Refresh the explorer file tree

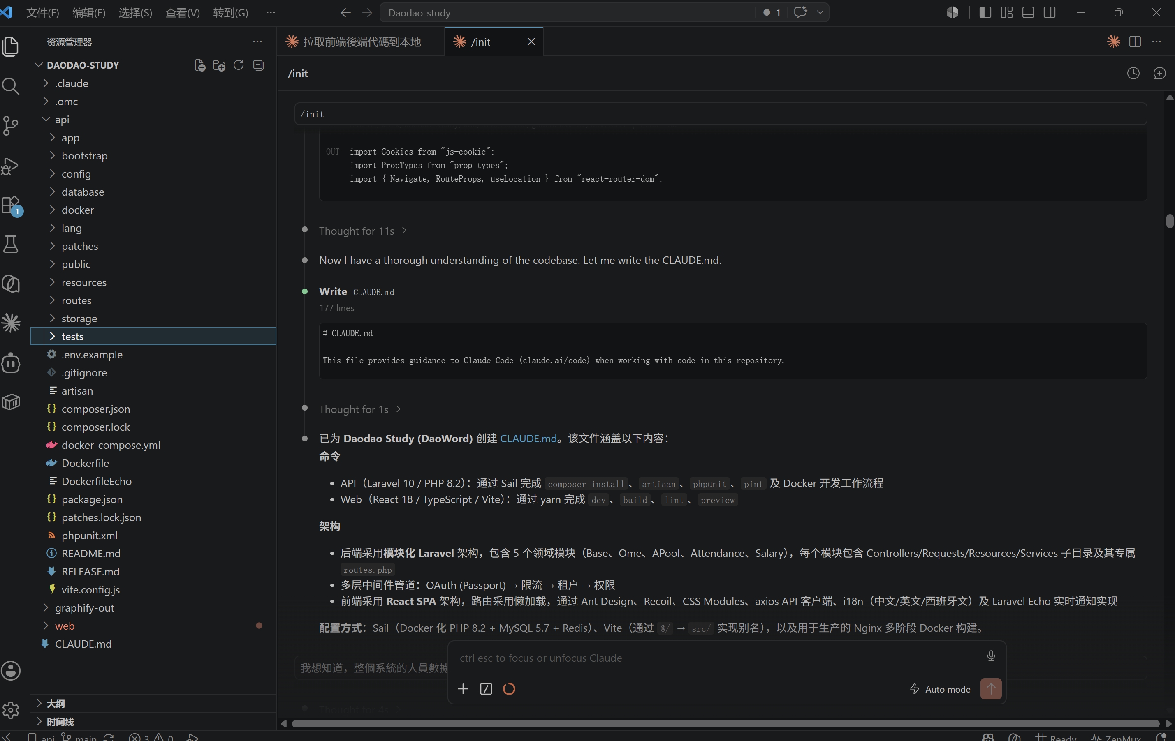[239, 65]
